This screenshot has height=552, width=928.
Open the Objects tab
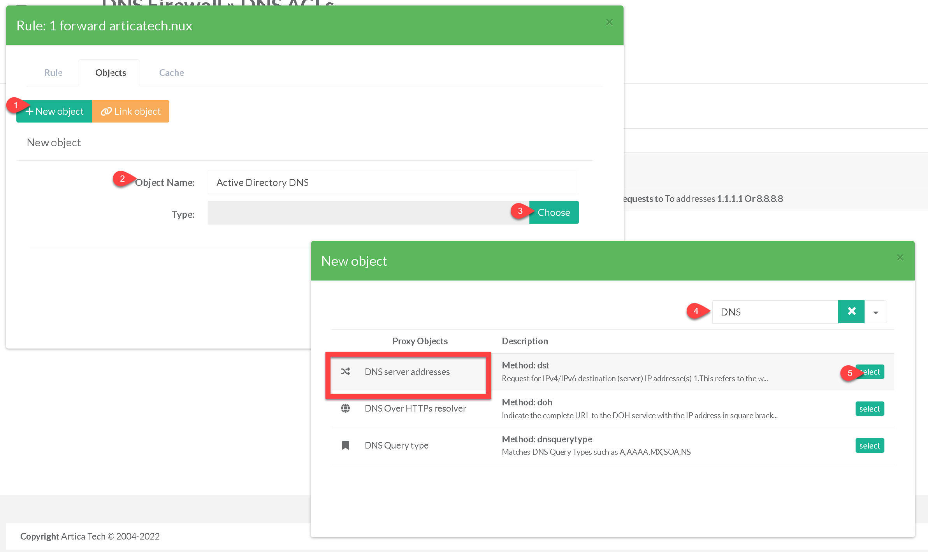[111, 73]
